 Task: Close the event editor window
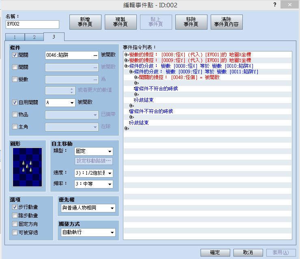pyautogui.click(x=290, y=4)
